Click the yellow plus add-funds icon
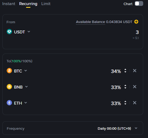 coord(136,22)
